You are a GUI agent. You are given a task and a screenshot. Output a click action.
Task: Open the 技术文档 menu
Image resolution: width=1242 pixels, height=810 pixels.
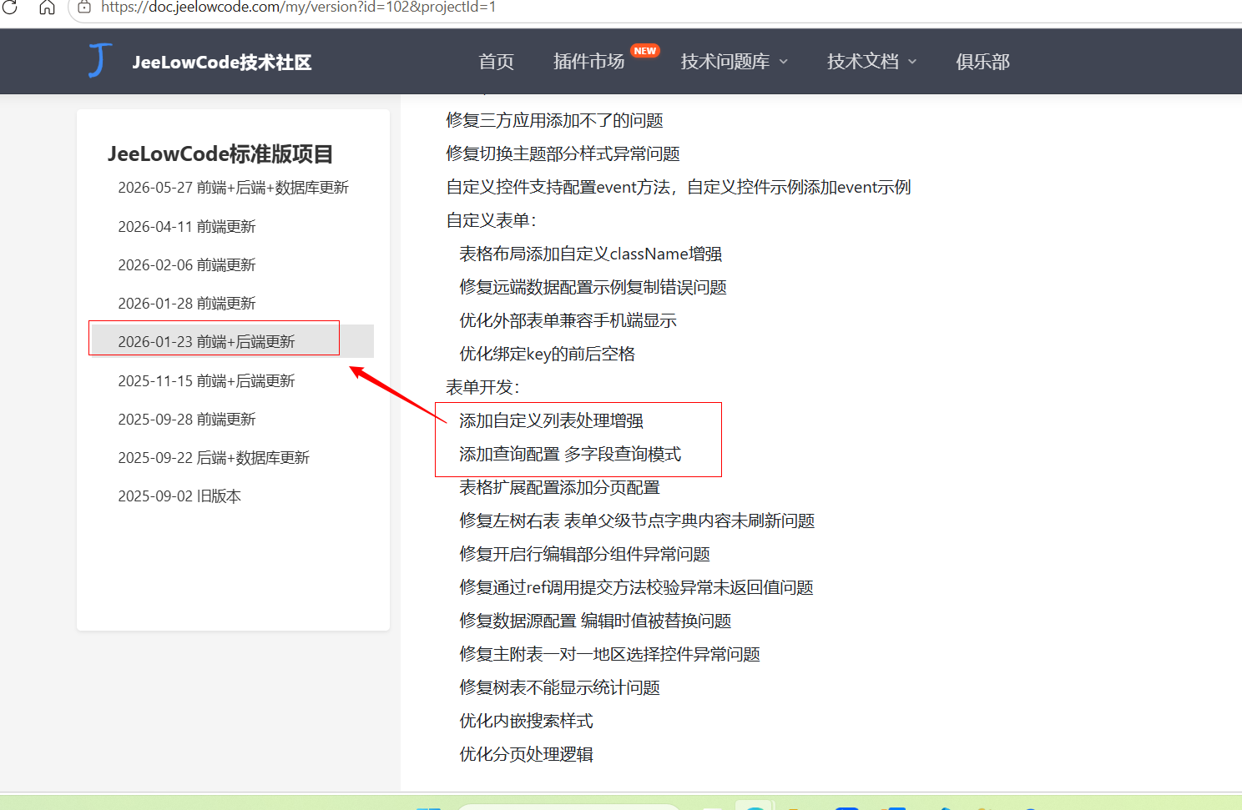click(x=862, y=62)
